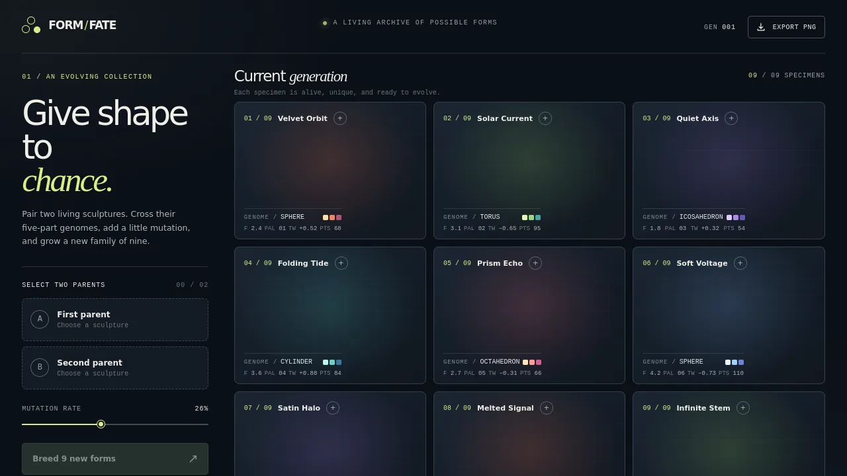
Task: Click Velvet Orbit palette swatches
Action: point(332,218)
